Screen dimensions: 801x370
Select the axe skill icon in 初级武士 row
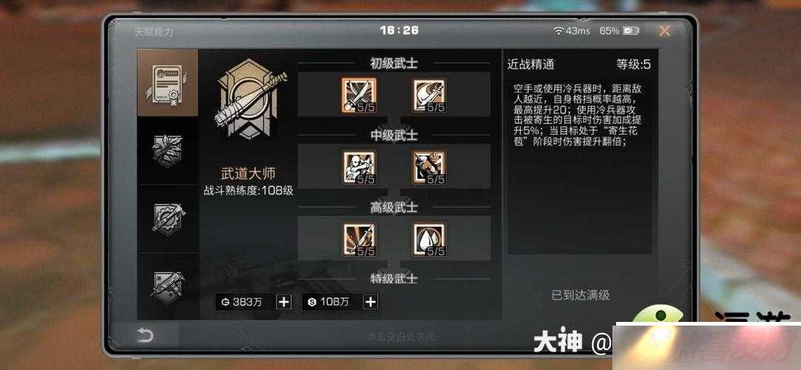click(x=429, y=95)
